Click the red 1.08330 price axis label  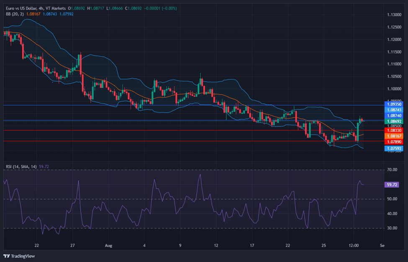394,130
